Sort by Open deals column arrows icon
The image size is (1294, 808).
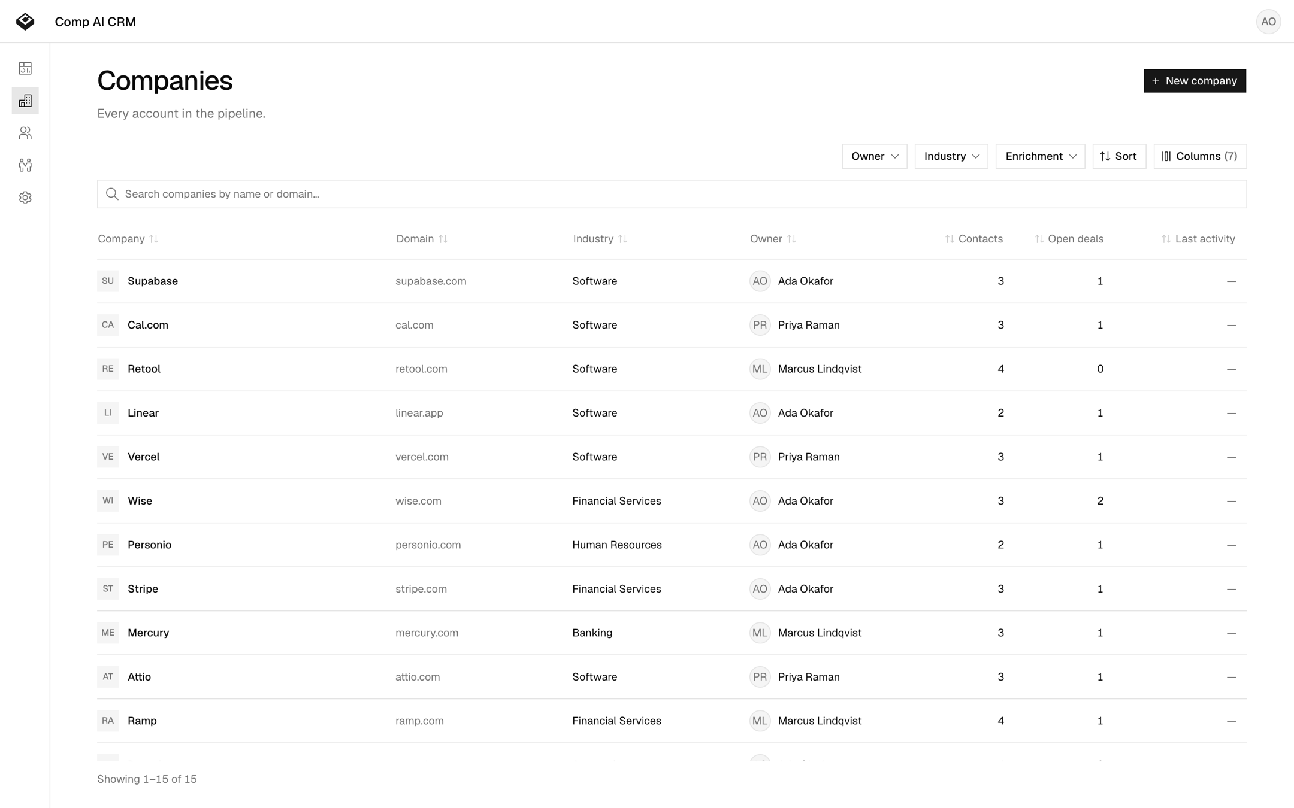(x=1039, y=239)
